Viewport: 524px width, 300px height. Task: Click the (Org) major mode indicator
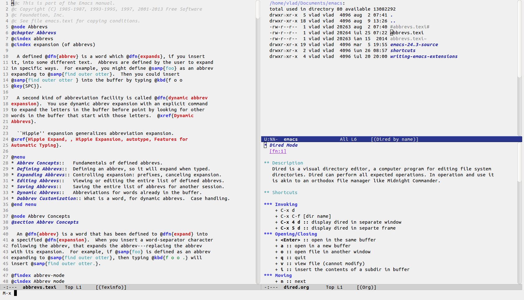tap(366, 287)
